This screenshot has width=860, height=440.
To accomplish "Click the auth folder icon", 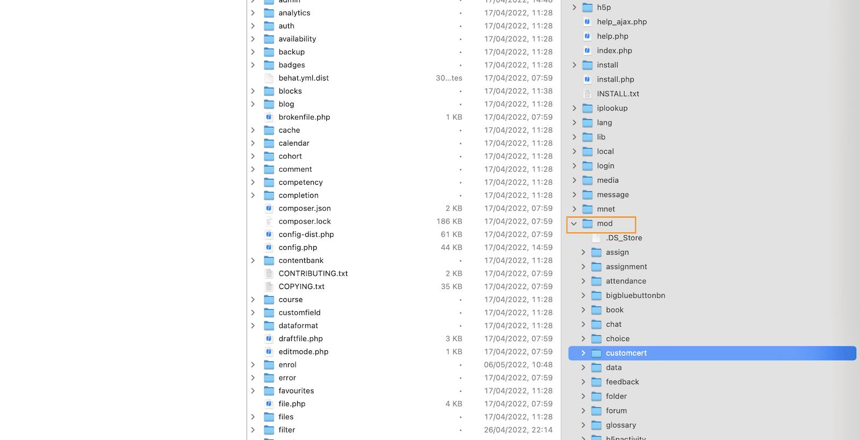I will click(269, 26).
